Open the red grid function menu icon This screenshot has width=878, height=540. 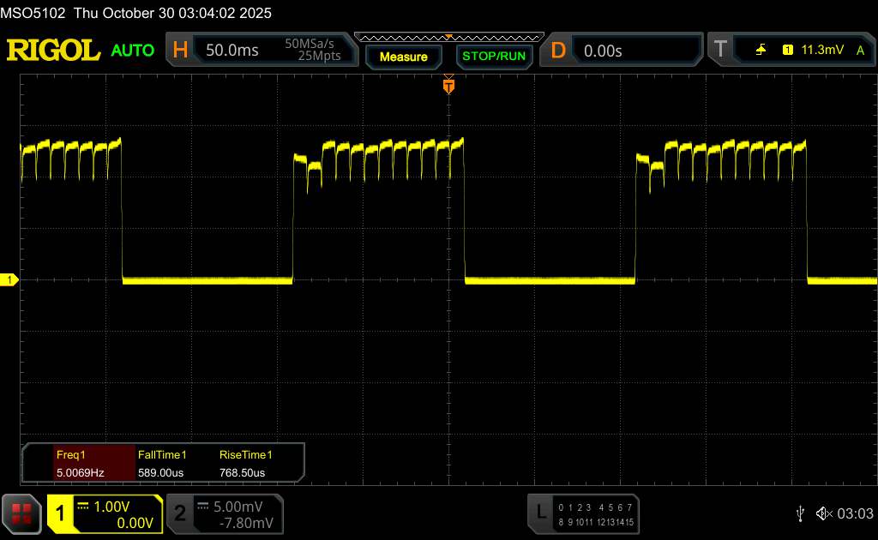(x=21, y=513)
